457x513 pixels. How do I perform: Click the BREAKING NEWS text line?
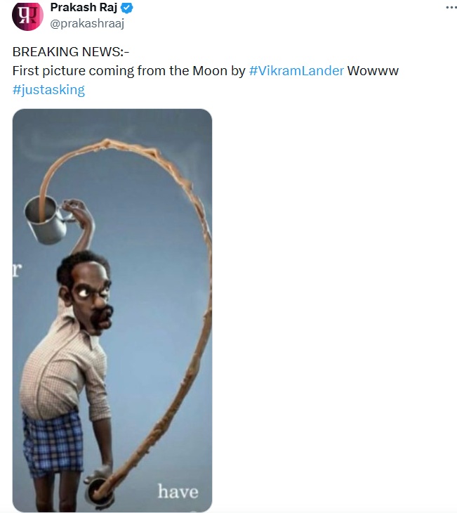coord(71,52)
